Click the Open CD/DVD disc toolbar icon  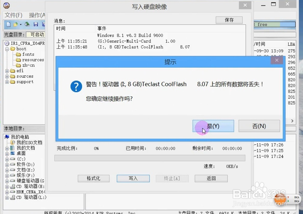tap(27, 24)
